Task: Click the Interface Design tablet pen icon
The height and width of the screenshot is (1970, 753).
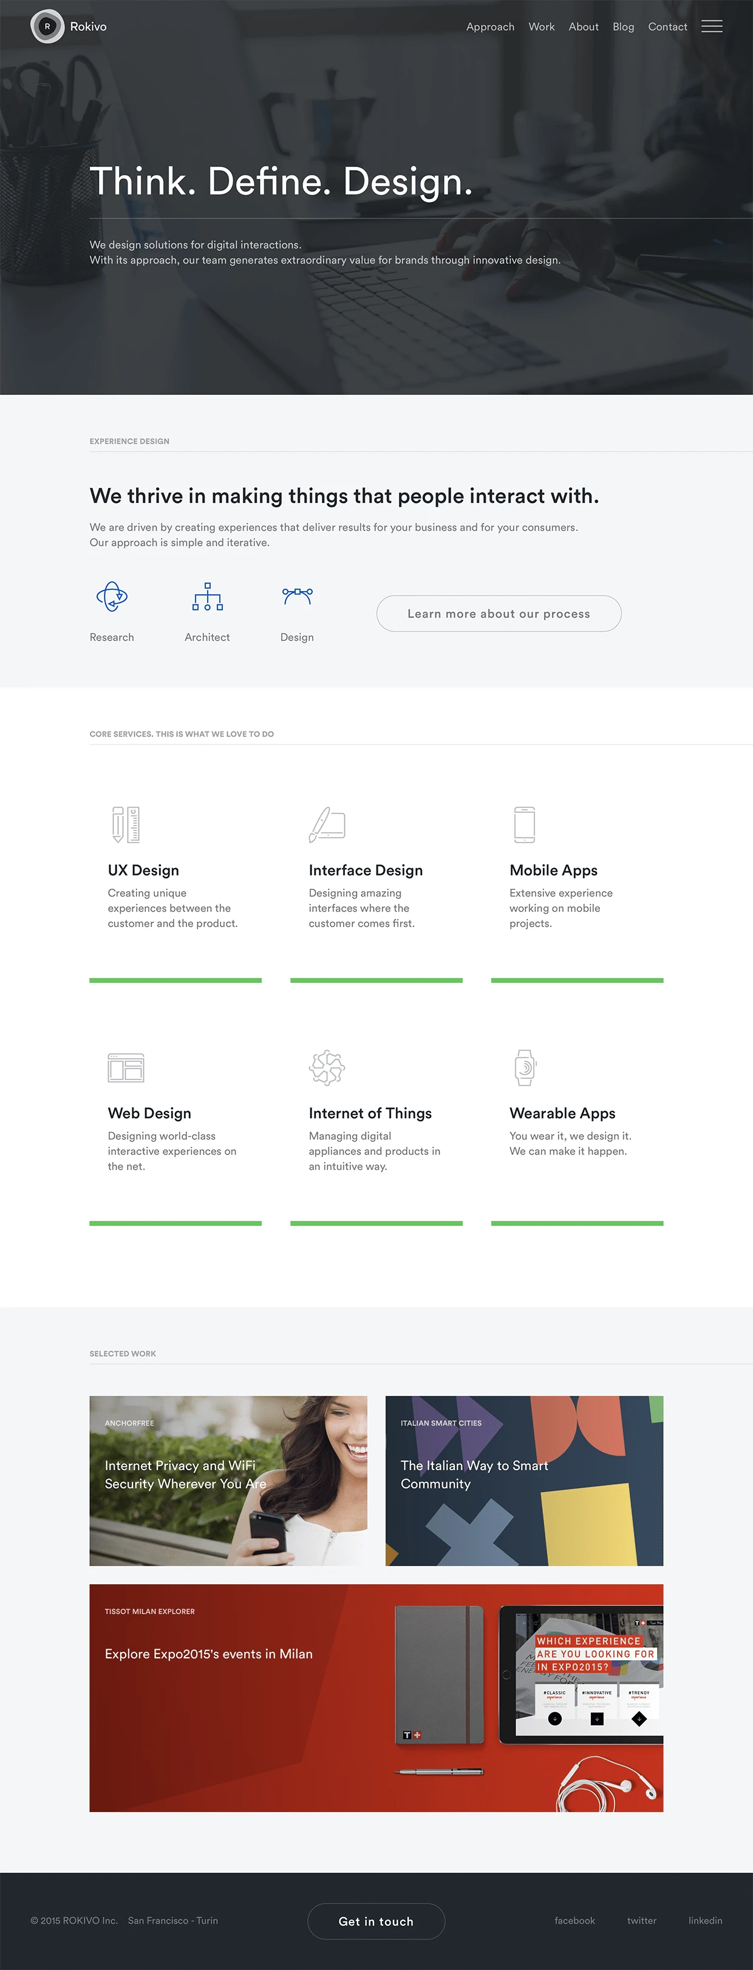Action: (x=327, y=824)
